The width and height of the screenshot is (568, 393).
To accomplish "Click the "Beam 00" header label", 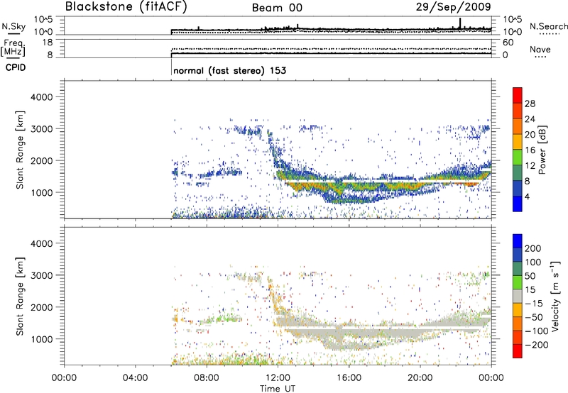I will click(x=277, y=8).
